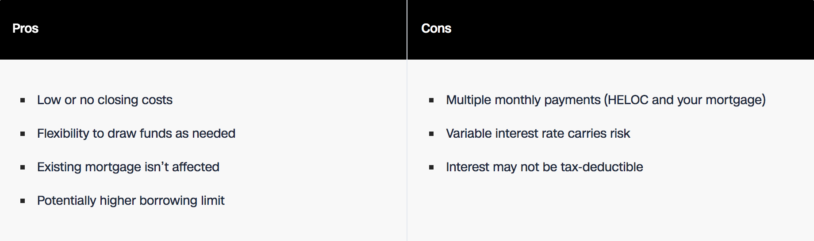
Task: Click 'Interest may not be tax-deductible'
Action: (x=545, y=167)
